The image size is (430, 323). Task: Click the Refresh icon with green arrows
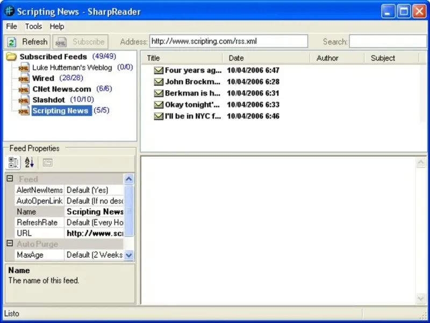pyautogui.click(x=11, y=42)
